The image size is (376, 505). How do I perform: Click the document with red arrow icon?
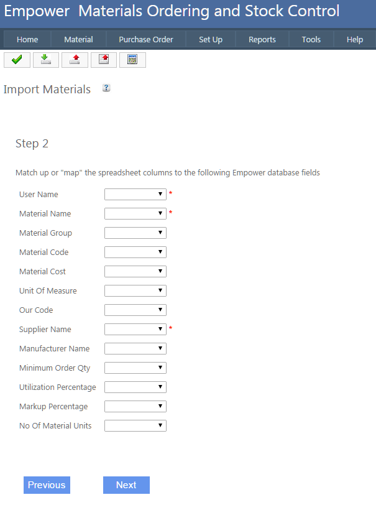point(103,60)
